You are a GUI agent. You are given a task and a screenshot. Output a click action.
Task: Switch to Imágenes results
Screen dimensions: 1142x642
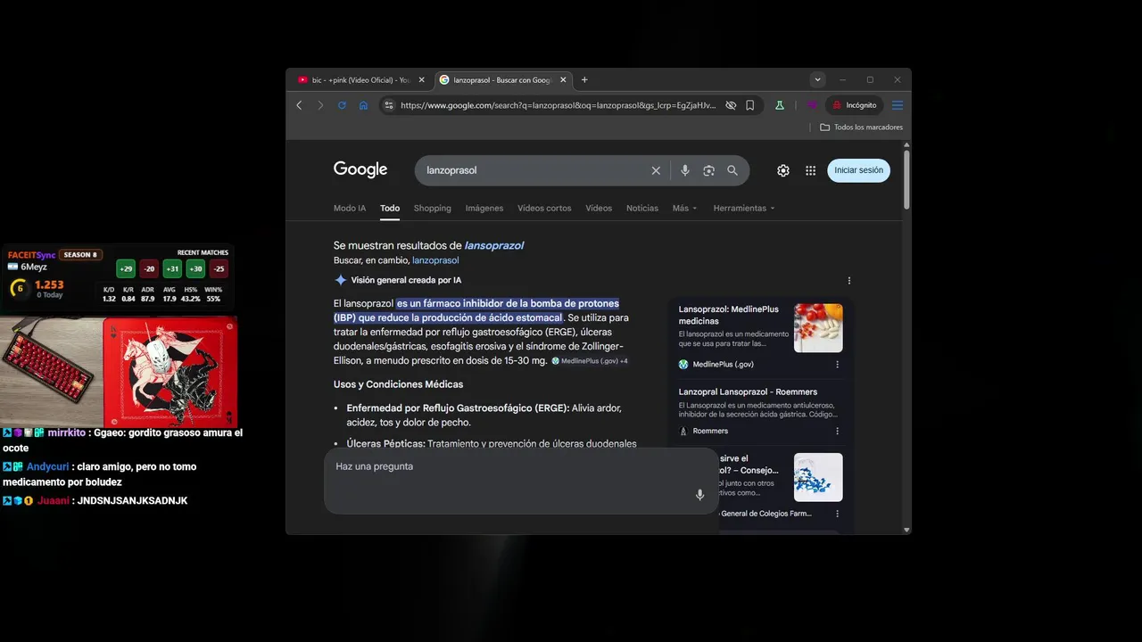pos(484,208)
